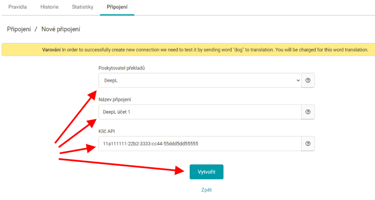This screenshot has width=375, height=200.
Task: Switch to the Pravidla tab
Action: coord(18,7)
